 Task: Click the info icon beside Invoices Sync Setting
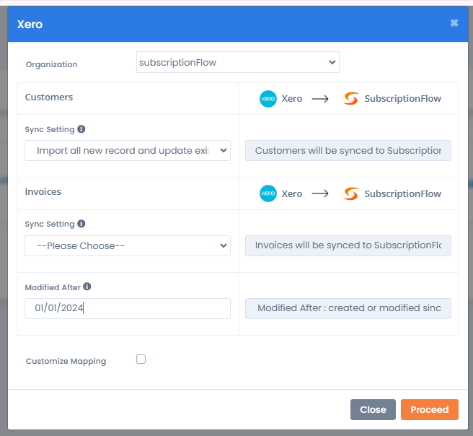pyautogui.click(x=81, y=224)
